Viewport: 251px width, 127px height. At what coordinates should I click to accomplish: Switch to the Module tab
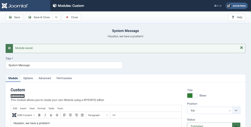tap(13, 78)
